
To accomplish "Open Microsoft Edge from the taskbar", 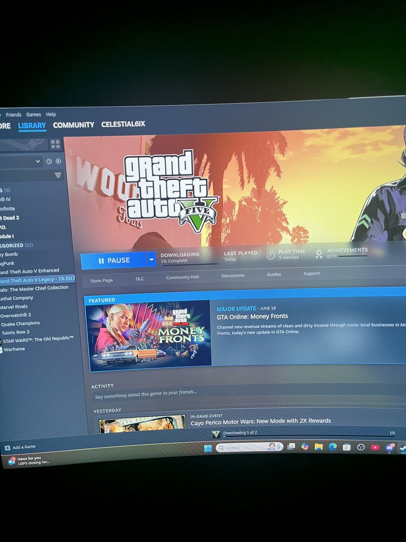I will pos(332,447).
